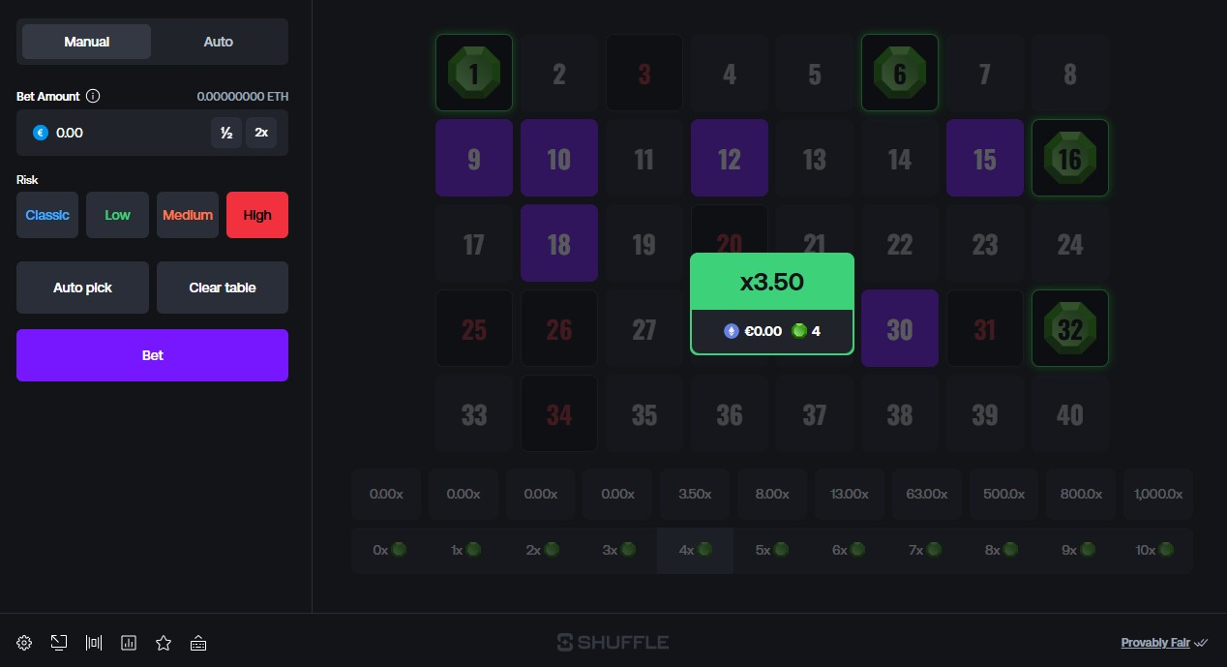This screenshot has height=667, width=1227.
Task: Select the Manual tab
Action: pos(87,42)
